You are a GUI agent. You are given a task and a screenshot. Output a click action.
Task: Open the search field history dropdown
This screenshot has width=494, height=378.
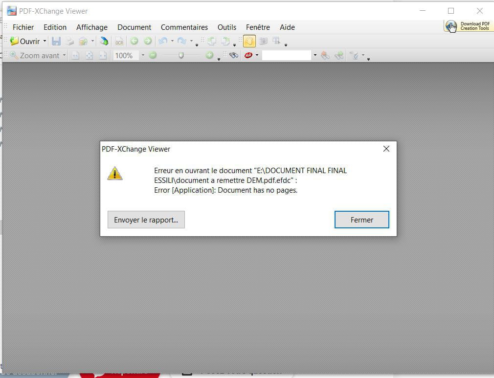coord(315,55)
